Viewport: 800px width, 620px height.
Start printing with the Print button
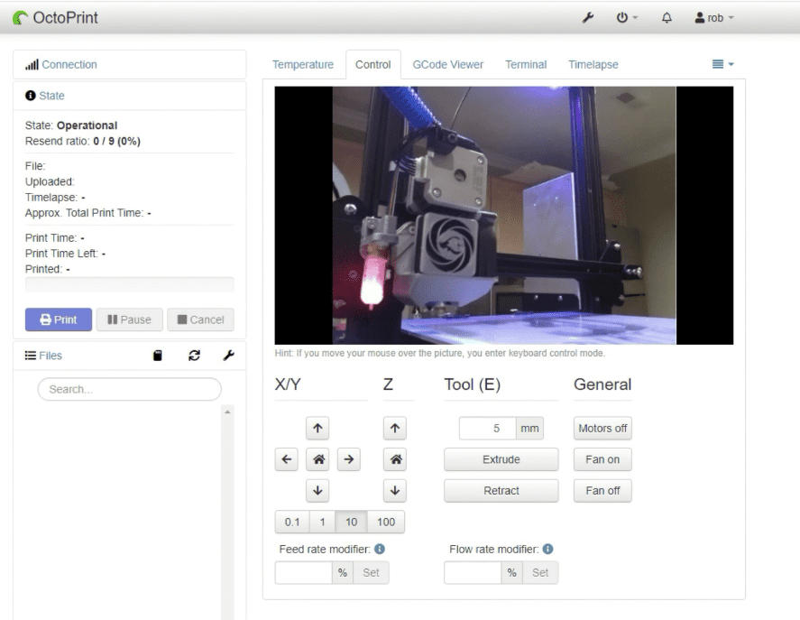59,319
